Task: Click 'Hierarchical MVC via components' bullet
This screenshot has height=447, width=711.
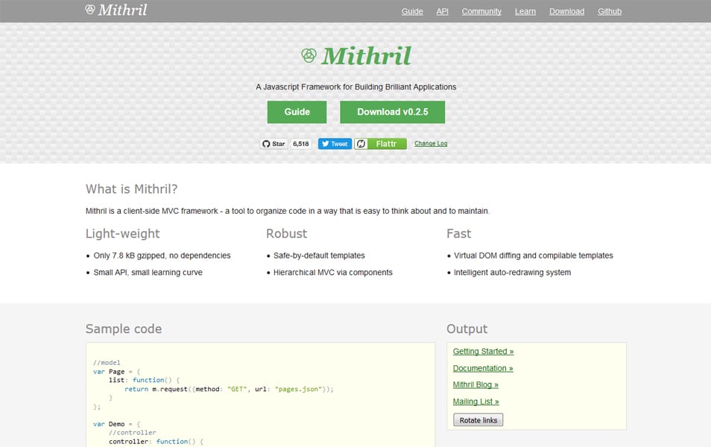Action: click(x=333, y=273)
